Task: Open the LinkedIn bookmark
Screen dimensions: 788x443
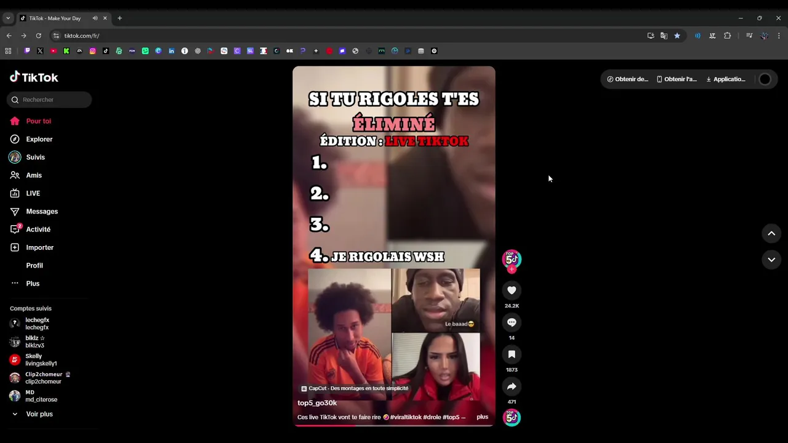Action: click(x=172, y=51)
